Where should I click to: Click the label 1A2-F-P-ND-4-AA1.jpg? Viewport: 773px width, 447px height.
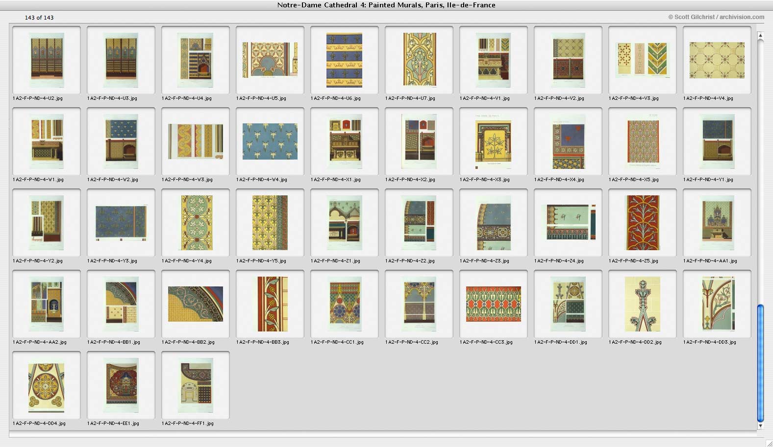(710, 261)
